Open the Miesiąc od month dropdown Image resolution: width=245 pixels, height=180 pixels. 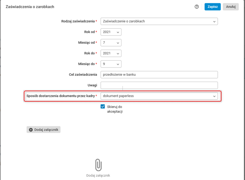pos(111,43)
